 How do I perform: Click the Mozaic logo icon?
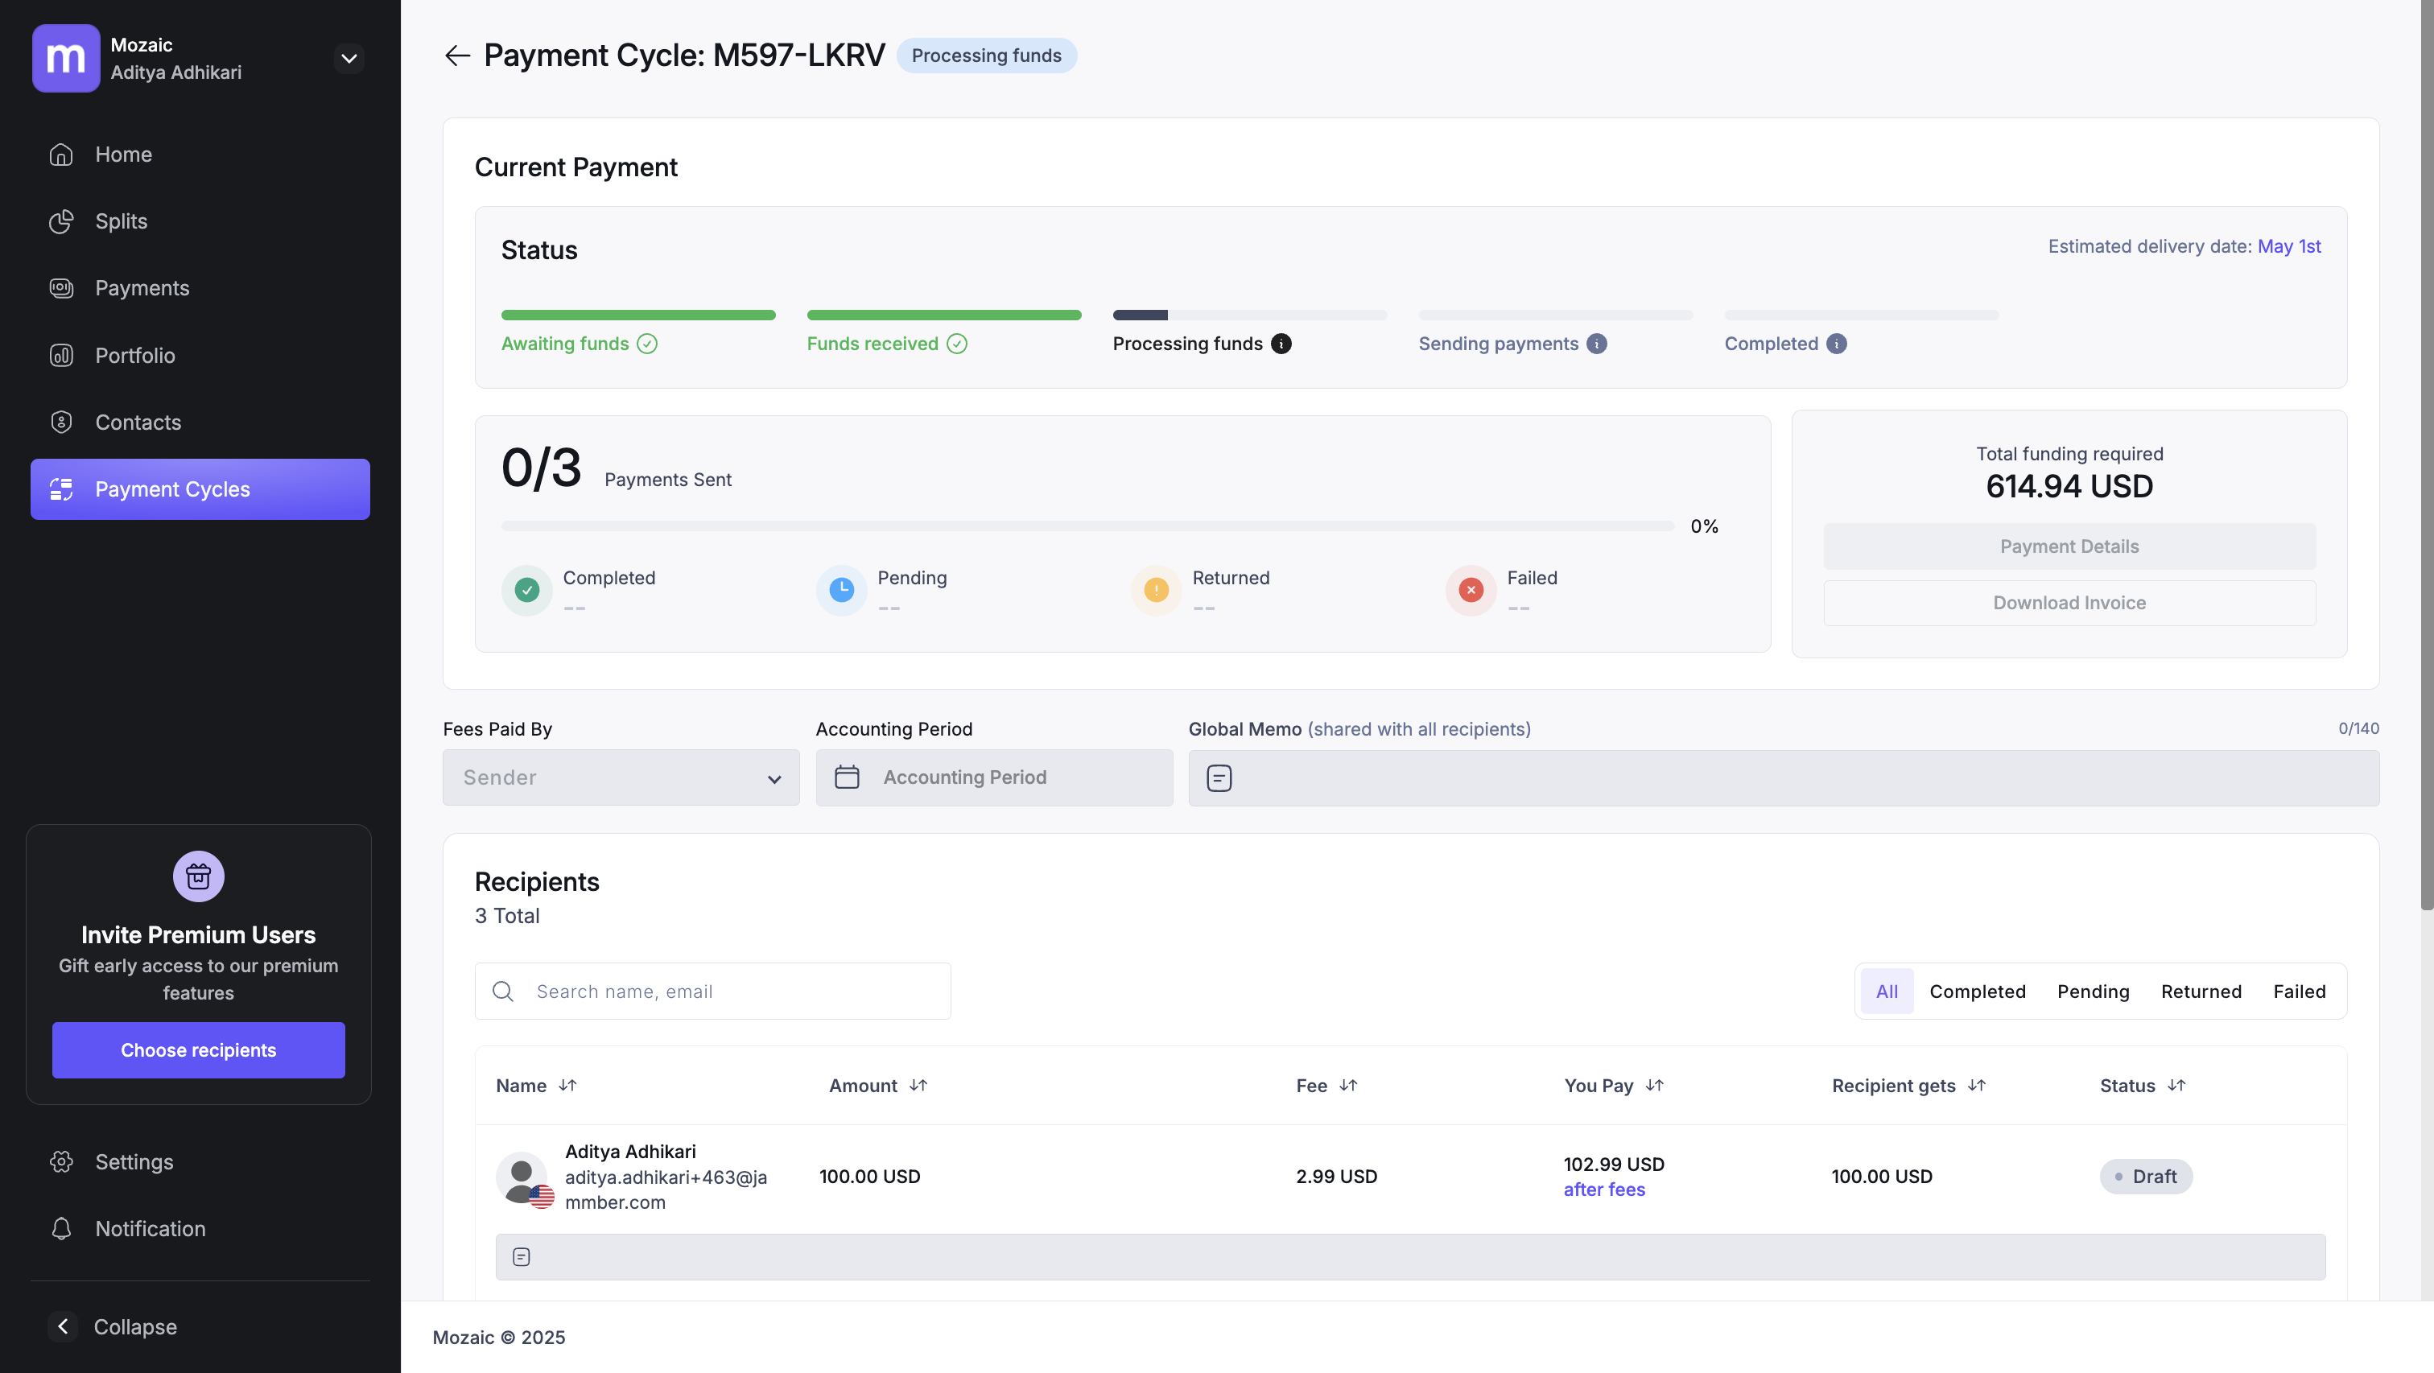click(65, 59)
